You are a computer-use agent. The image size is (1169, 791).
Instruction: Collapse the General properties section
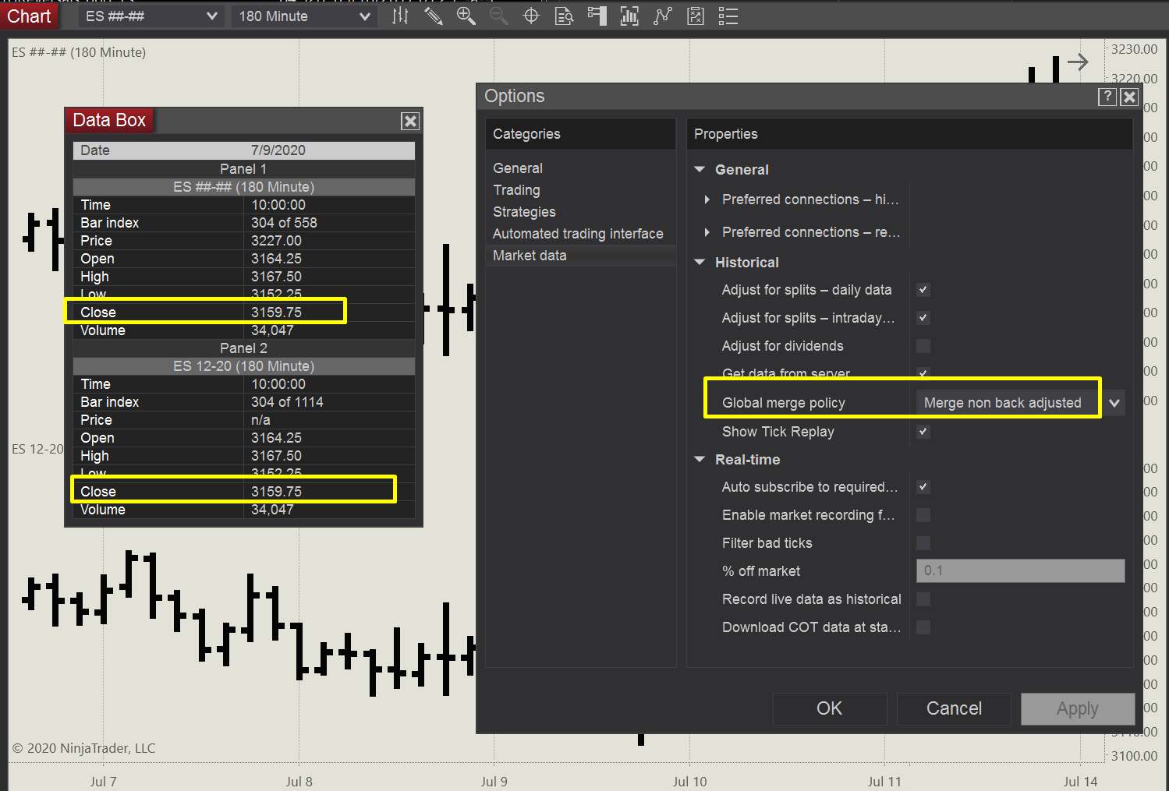(x=700, y=170)
